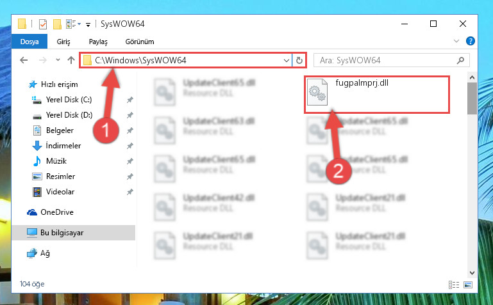
Task: Switch to large icons view layout
Action: (x=468, y=285)
